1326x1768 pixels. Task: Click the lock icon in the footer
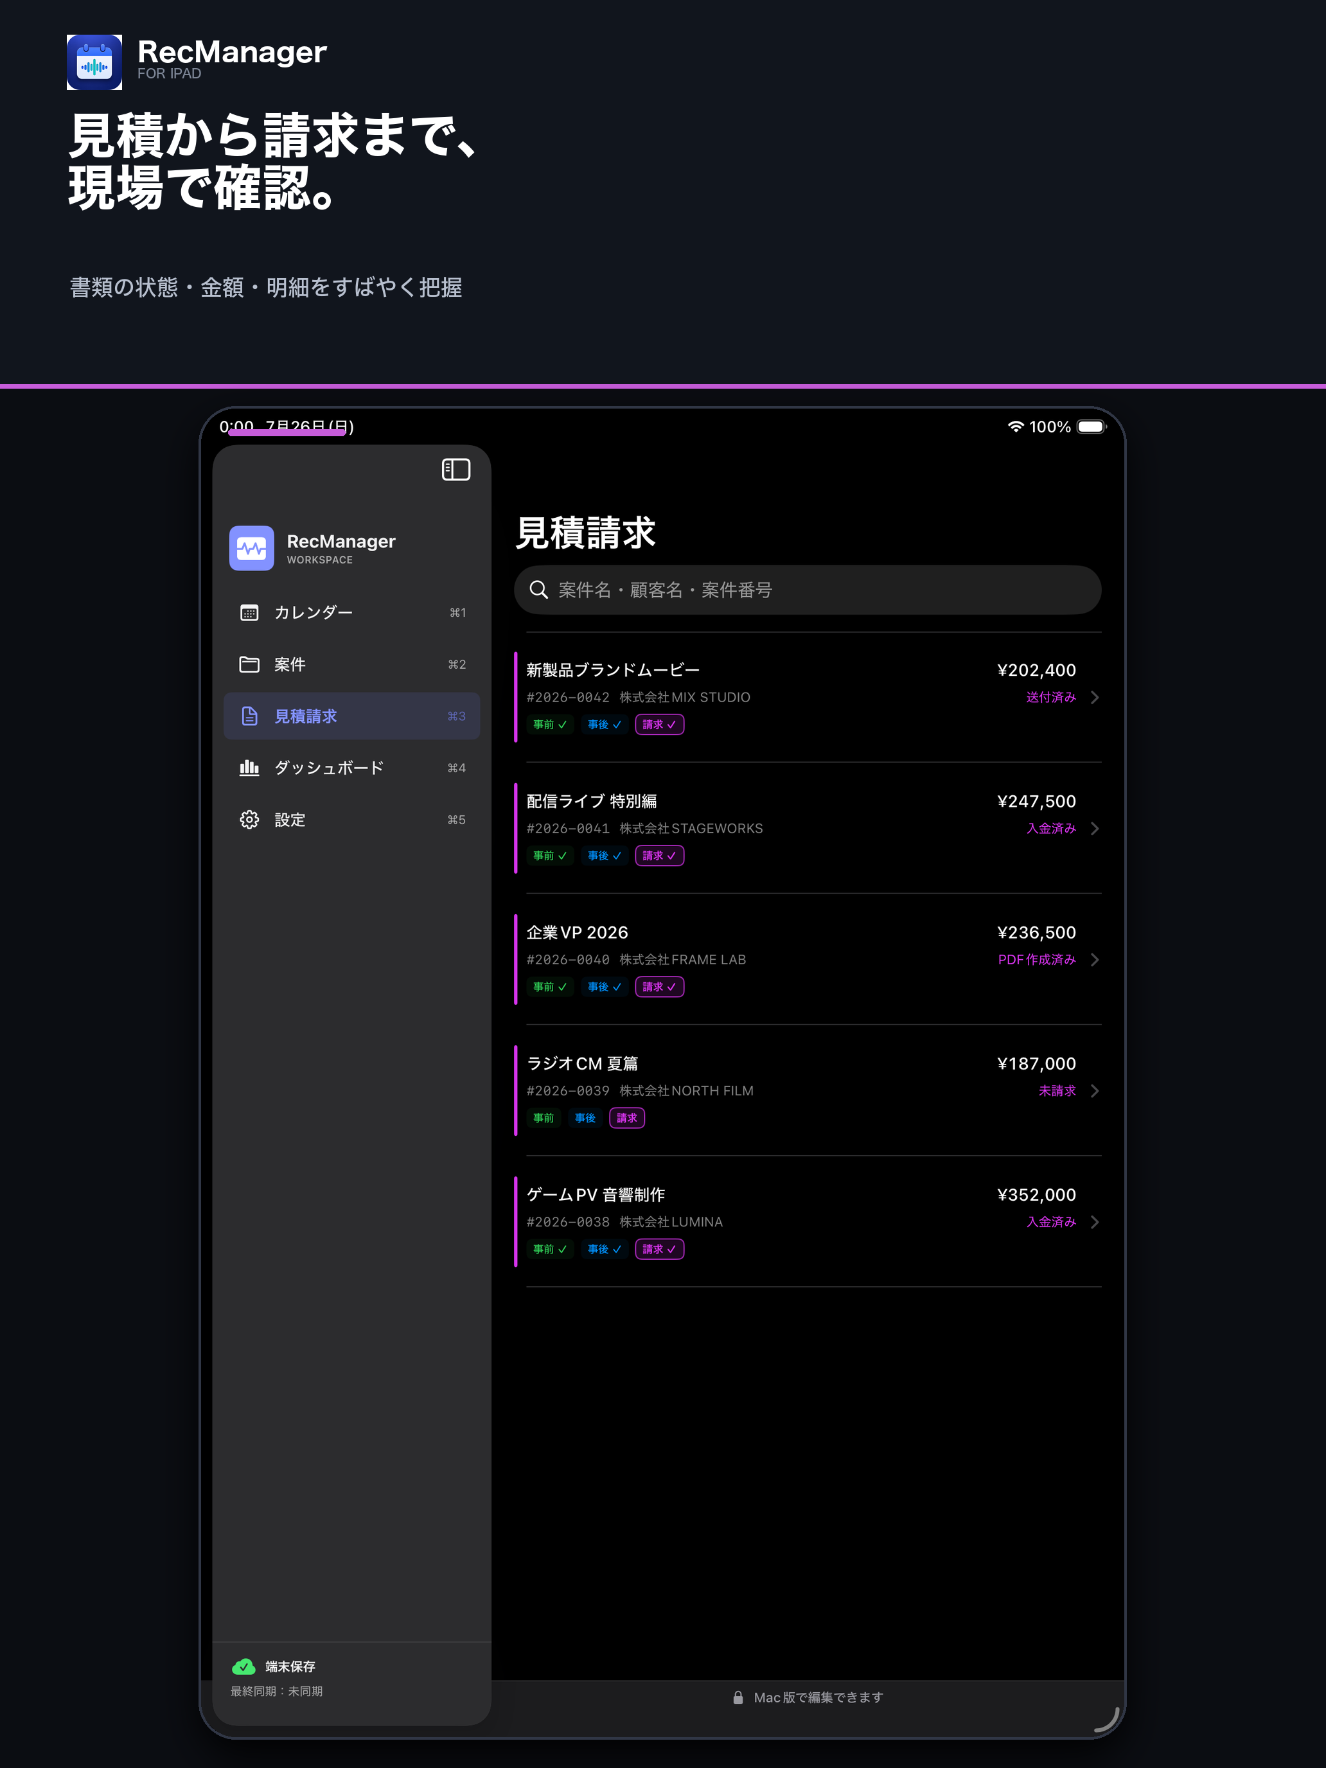pyautogui.click(x=738, y=1697)
